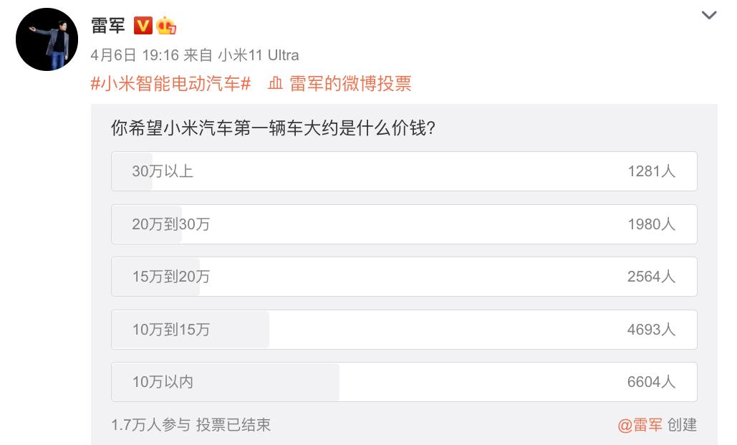Image resolution: width=737 pixels, height=445 pixels.
Task: Click the 1281人 vote count
Action: 651,171
